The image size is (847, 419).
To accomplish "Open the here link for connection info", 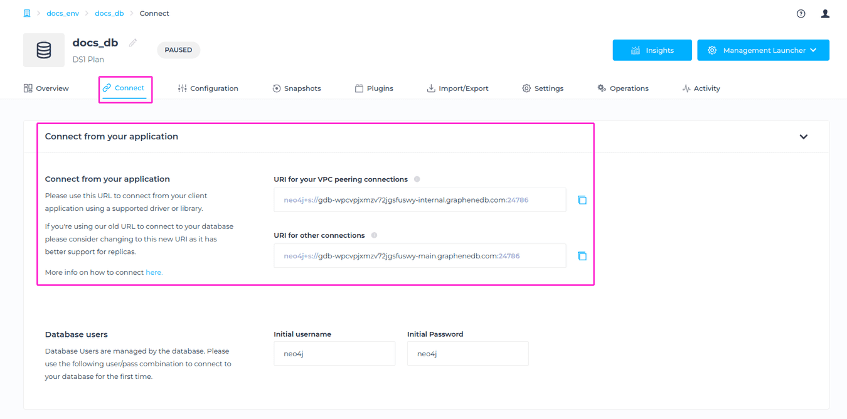I will 154,272.
